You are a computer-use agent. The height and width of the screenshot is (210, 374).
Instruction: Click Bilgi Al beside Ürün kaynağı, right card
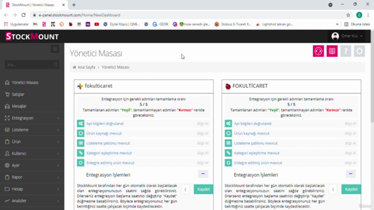(x=350, y=134)
